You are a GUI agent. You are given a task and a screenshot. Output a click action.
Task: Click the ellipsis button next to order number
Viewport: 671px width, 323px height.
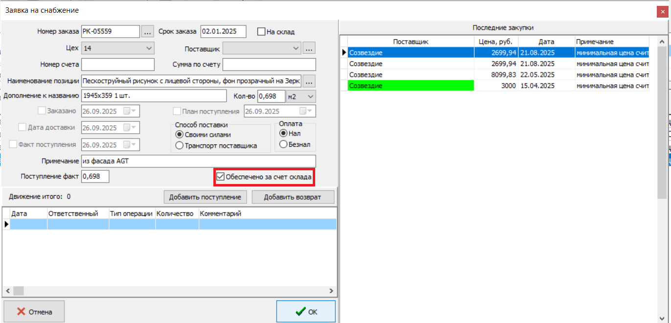[x=147, y=31]
